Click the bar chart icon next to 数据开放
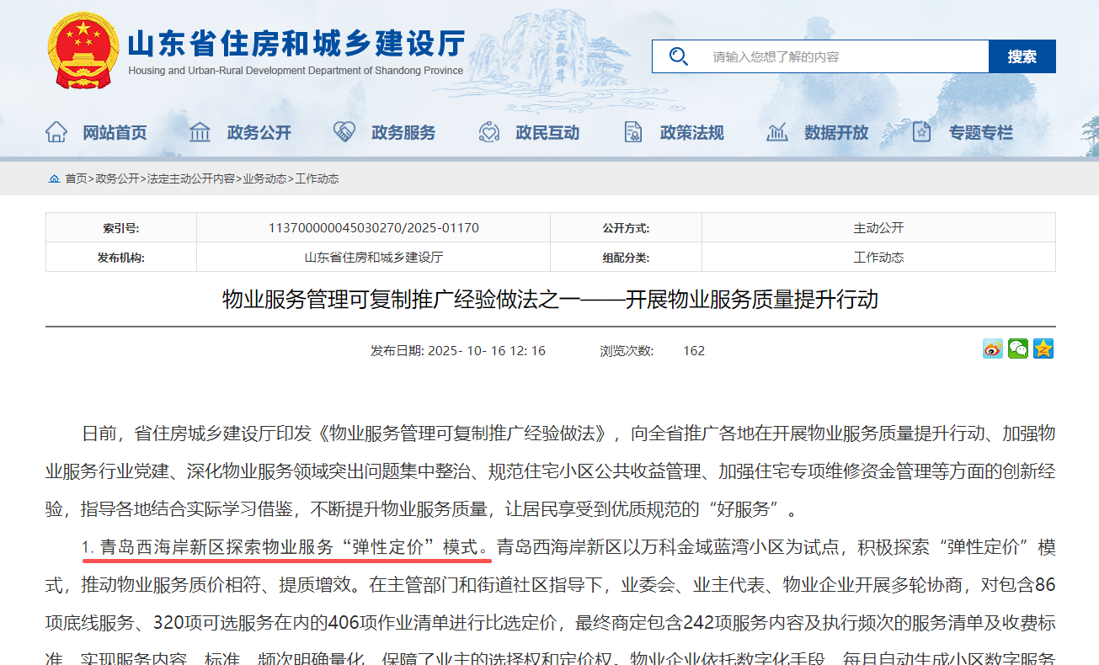1099x665 pixels. (776, 131)
